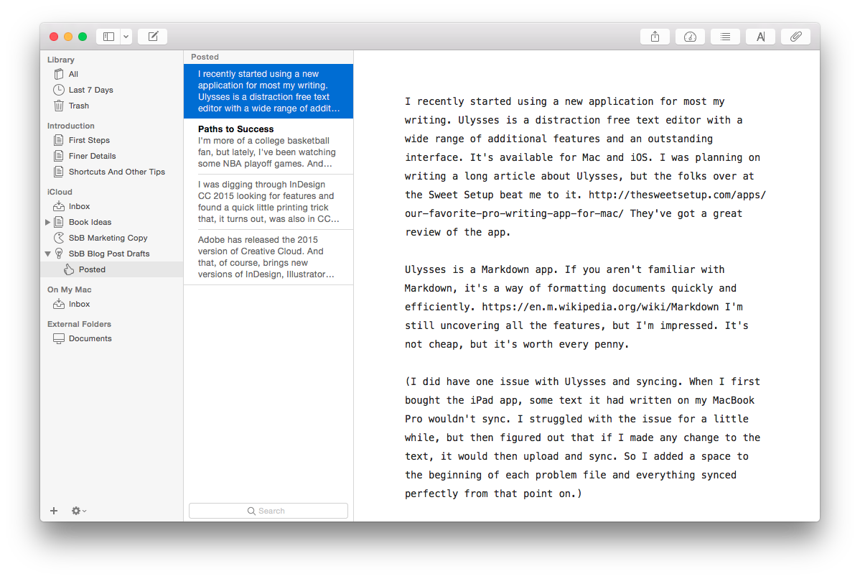Show the statistics goal gauge icon
Image resolution: width=860 pixels, height=579 pixels.
click(x=690, y=37)
